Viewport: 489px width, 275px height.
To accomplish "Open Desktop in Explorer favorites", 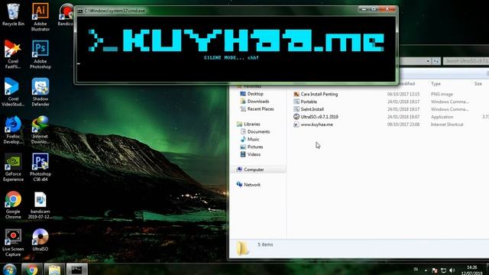I will (x=252, y=94).
